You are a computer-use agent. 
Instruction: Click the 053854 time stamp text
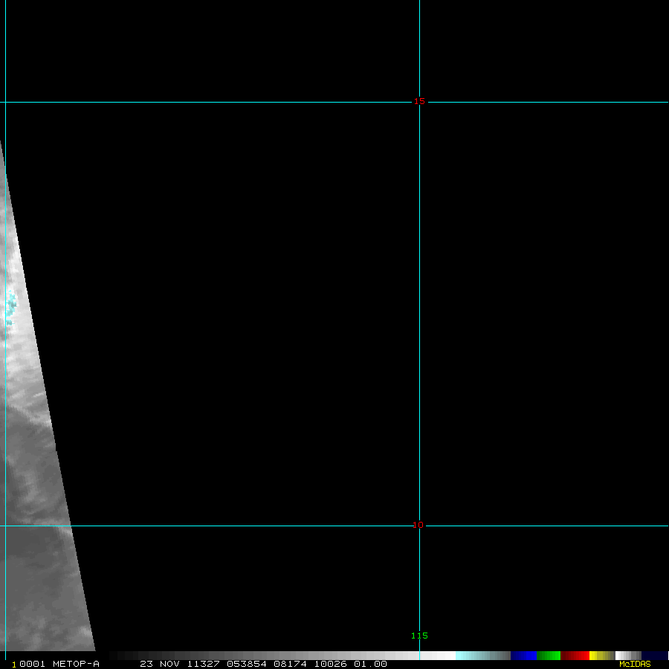(245, 664)
